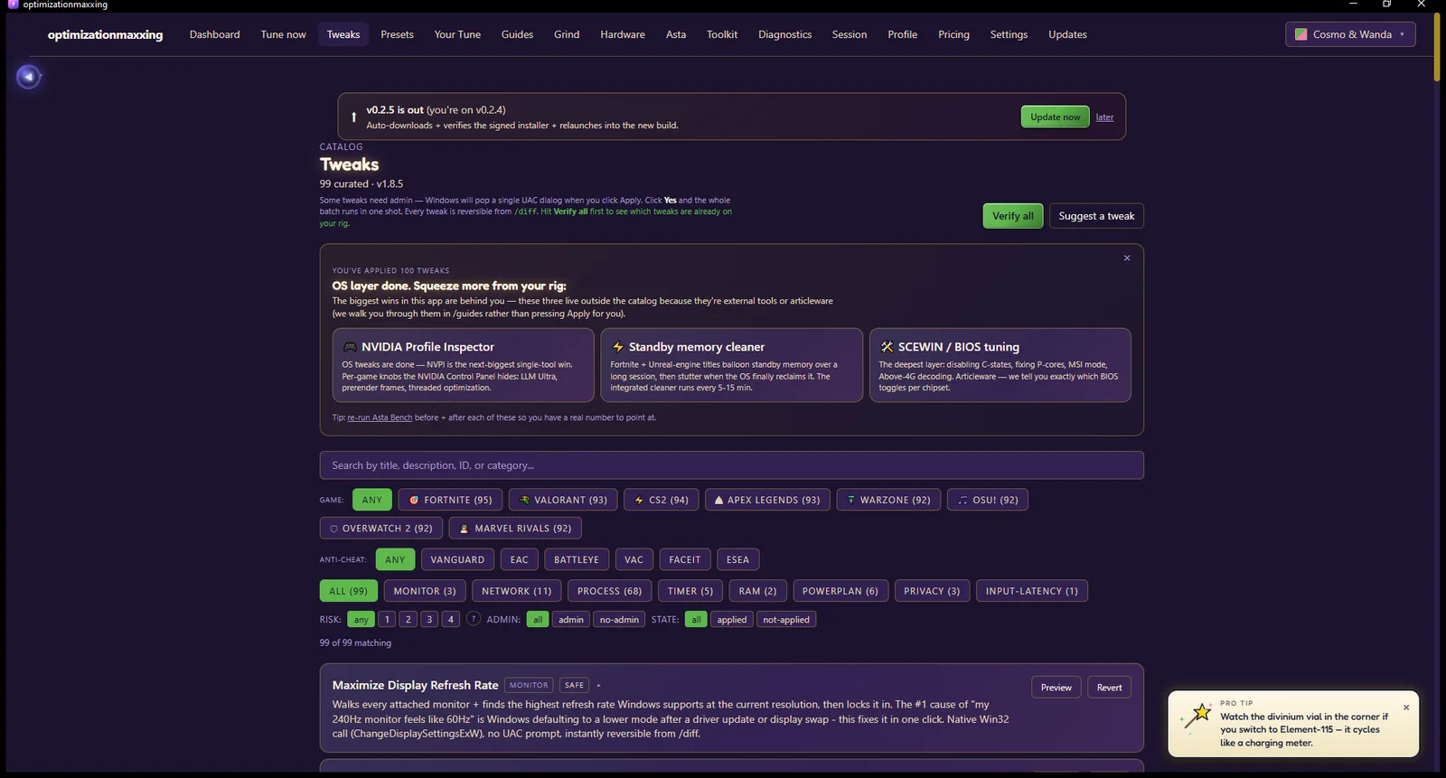Viewport: 1446px width, 778px height.
Task: Preview the Maximize Display Refresh Rate tweak
Action: pyautogui.click(x=1056, y=687)
